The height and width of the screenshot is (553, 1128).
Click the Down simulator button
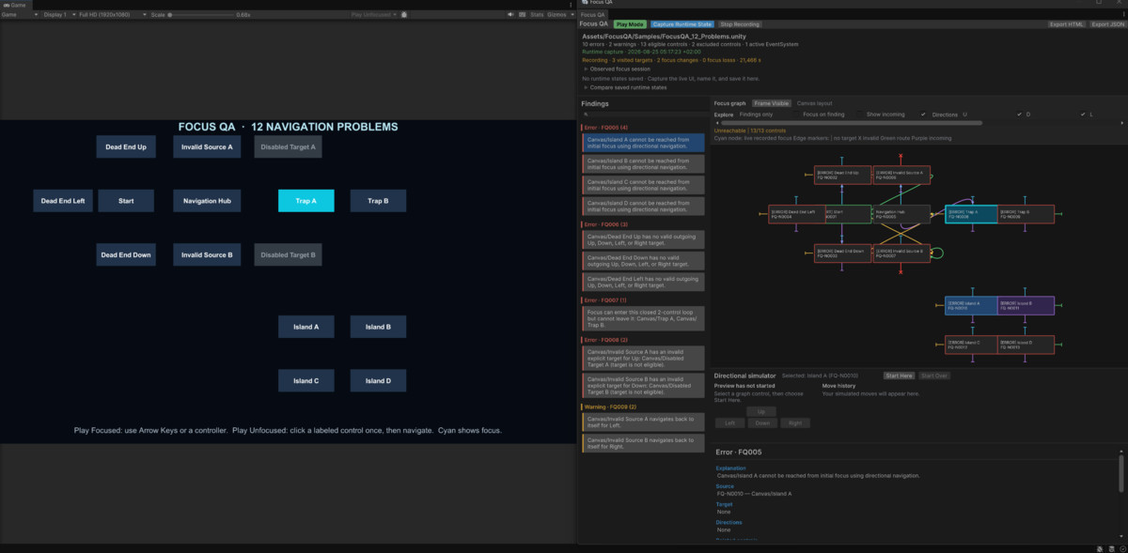pos(761,423)
